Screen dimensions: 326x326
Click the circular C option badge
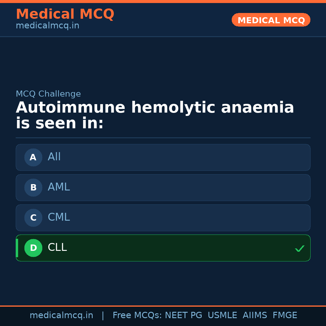pos(33,218)
